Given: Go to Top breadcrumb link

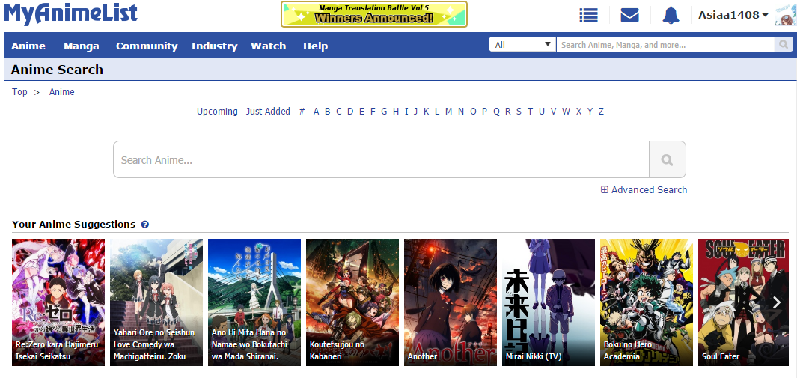Looking at the screenshot, I should [20, 92].
